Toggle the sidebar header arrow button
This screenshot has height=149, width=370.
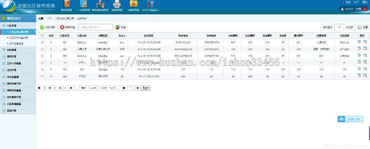(3, 18)
